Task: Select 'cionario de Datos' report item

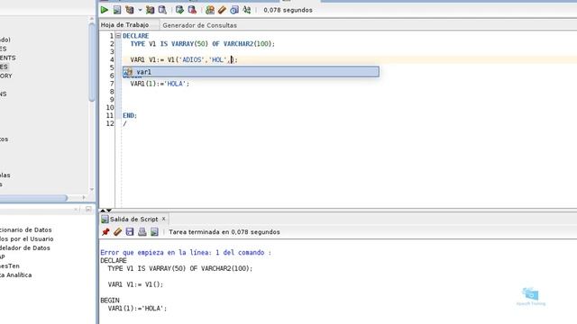Action: [26, 229]
